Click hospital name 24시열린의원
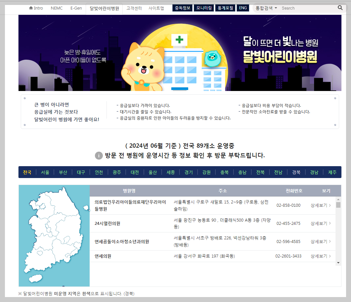 (107, 224)
